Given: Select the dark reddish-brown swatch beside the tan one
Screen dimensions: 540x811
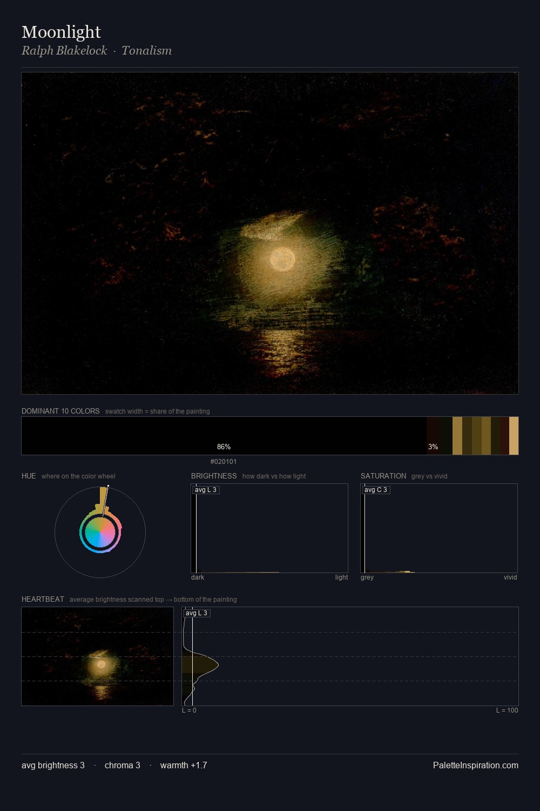Looking at the screenshot, I should (x=504, y=436).
